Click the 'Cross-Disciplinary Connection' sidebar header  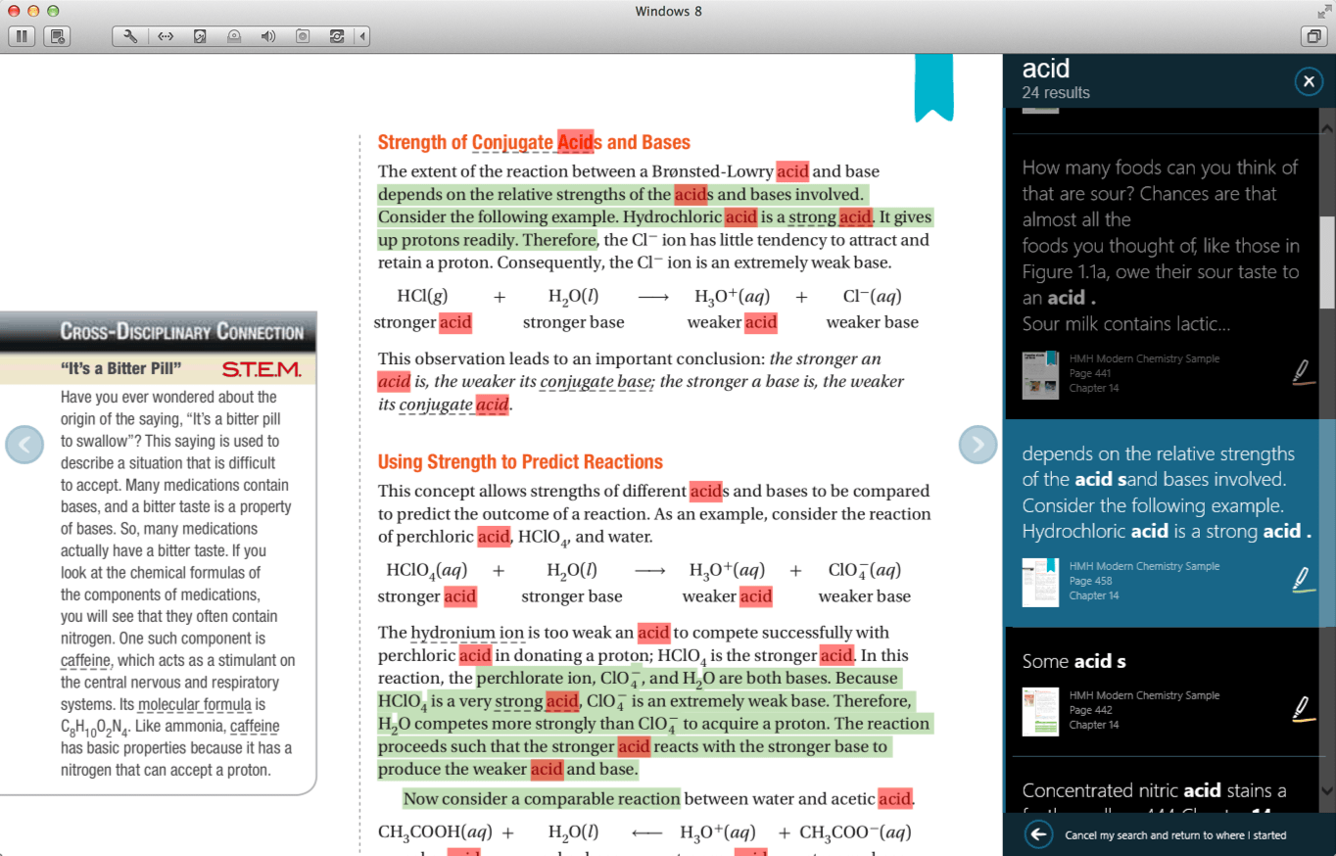pyautogui.click(x=182, y=332)
